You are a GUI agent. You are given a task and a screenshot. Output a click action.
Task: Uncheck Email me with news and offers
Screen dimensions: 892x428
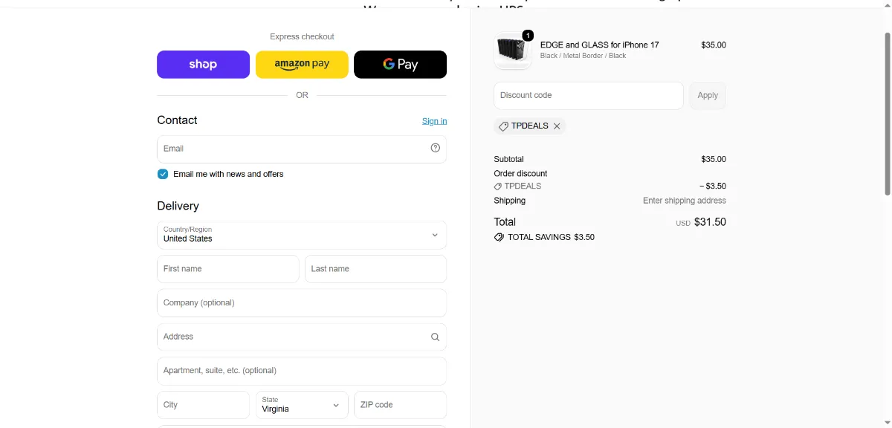click(163, 174)
